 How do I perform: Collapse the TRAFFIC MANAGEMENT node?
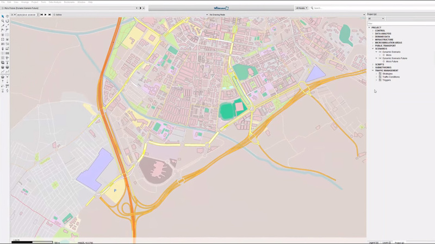click(372, 70)
